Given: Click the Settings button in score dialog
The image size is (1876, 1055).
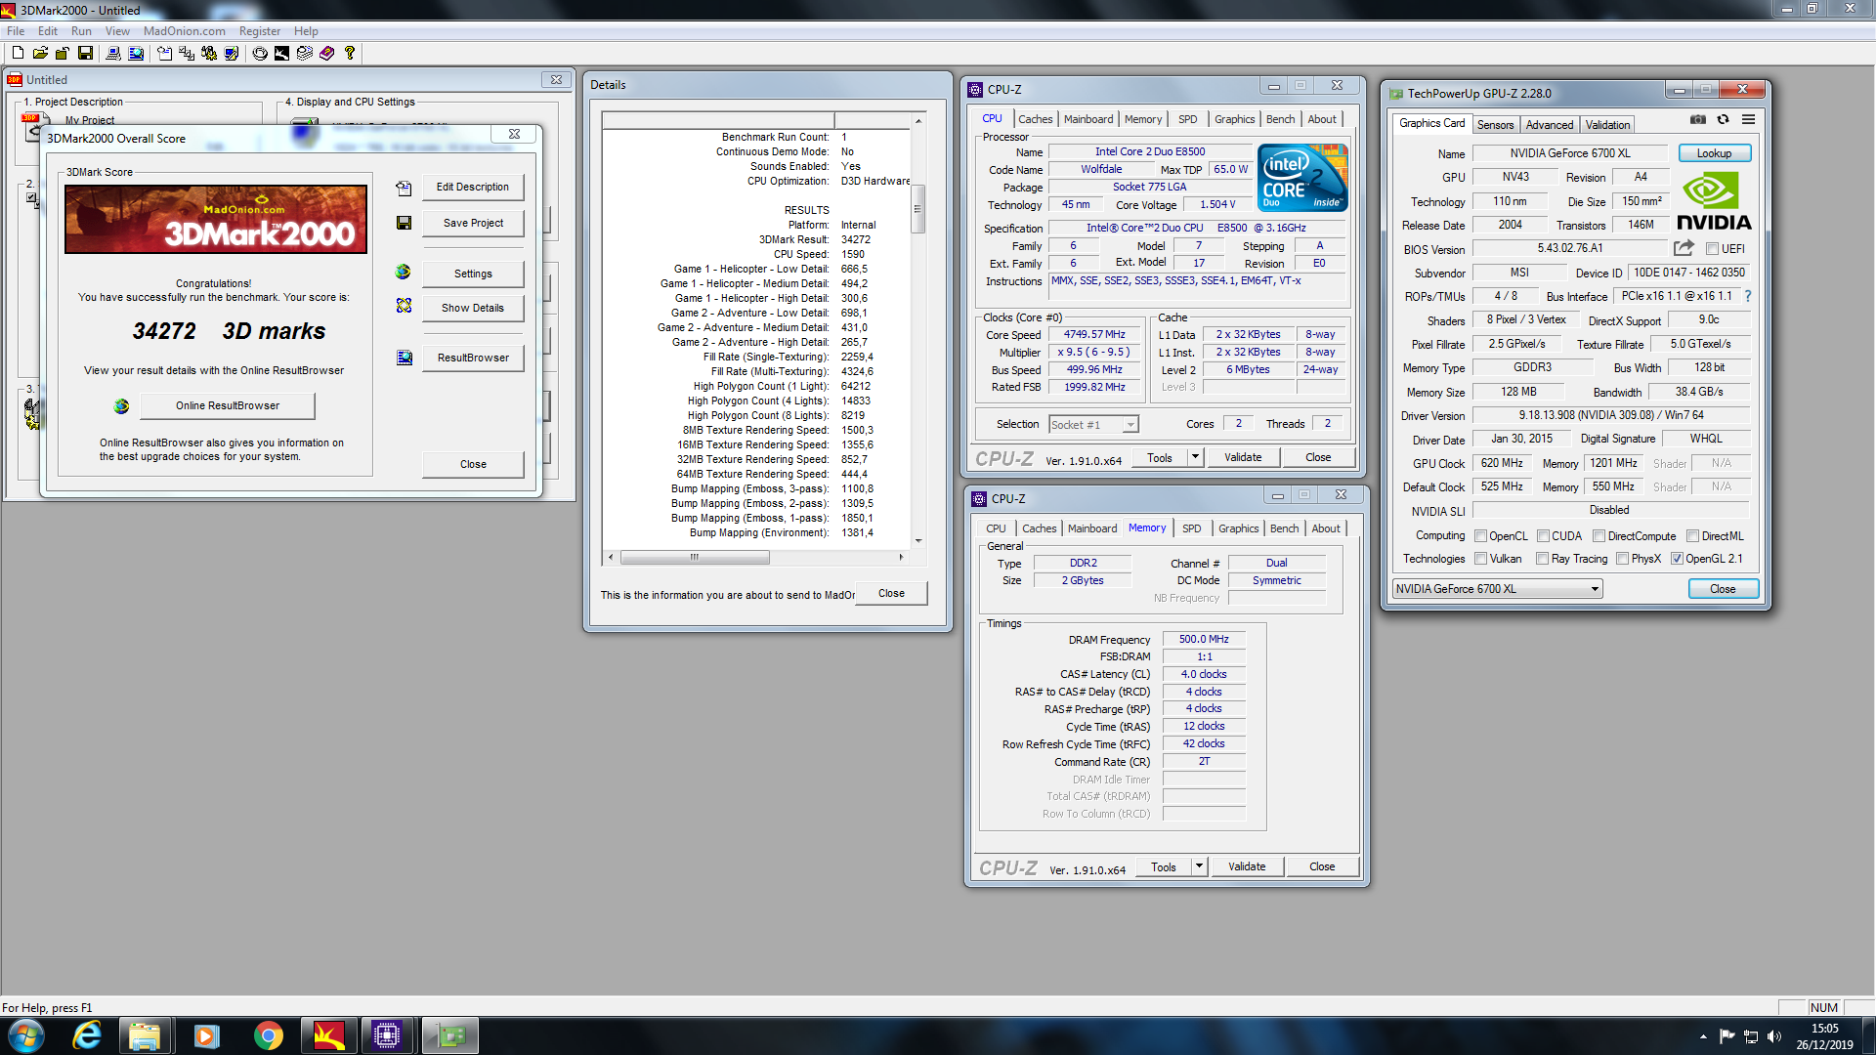Looking at the screenshot, I should (473, 274).
